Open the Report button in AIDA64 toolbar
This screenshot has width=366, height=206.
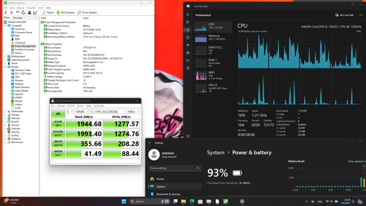click(x=48, y=13)
